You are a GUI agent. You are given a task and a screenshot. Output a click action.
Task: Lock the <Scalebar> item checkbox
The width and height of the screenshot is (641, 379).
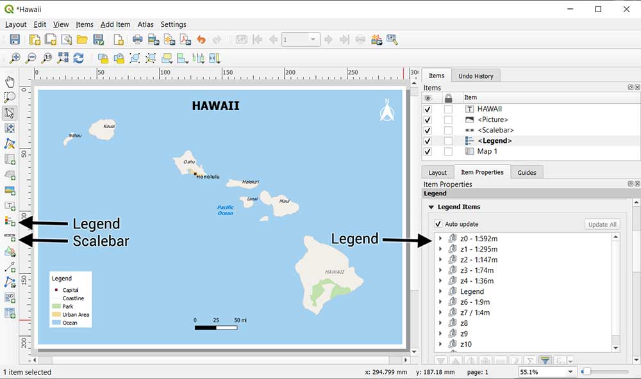point(449,131)
